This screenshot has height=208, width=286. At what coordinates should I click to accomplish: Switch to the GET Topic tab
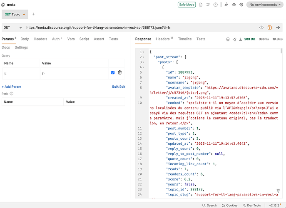[x=15, y=15]
